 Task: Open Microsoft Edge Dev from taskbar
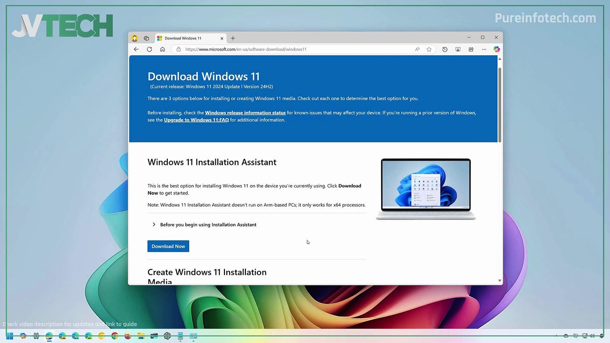pos(89,336)
